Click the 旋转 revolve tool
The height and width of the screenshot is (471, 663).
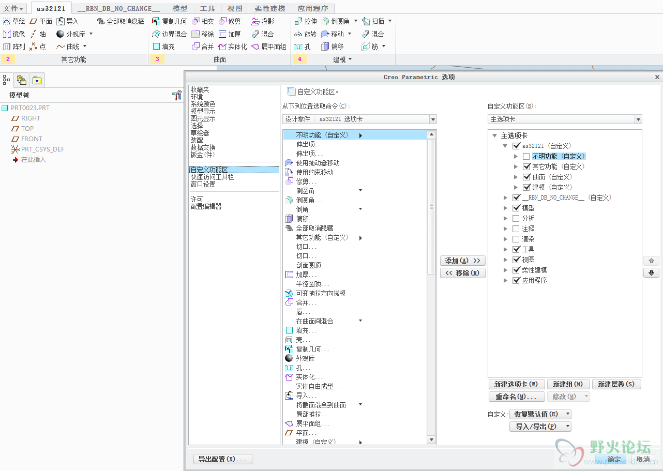click(306, 34)
